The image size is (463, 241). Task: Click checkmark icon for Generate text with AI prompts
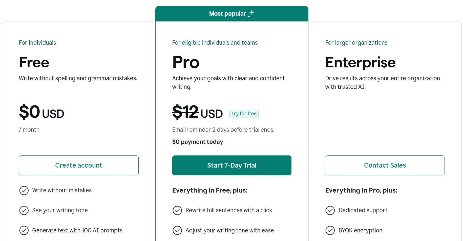click(x=24, y=230)
